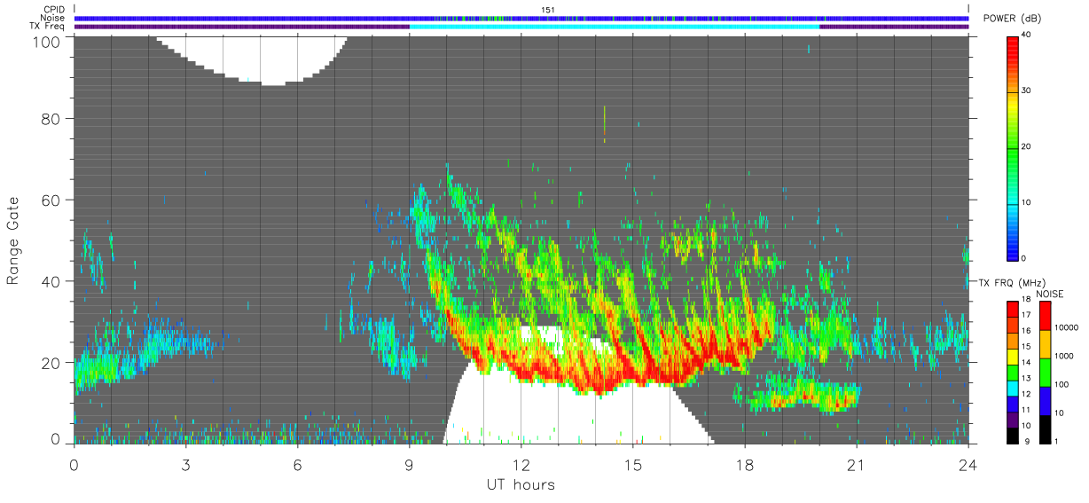The height and width of the screenshot is (503, 1089).
Task: Pick the blue NOISE swatch between 10 and 100
Action: point(1046,400)
